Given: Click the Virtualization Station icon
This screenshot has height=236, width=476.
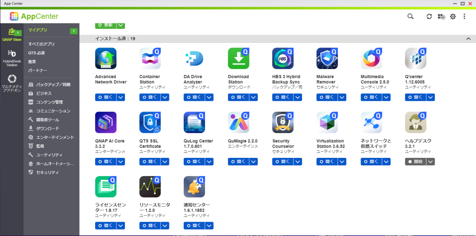Looking at the screenshot, I should pos(327,123).
